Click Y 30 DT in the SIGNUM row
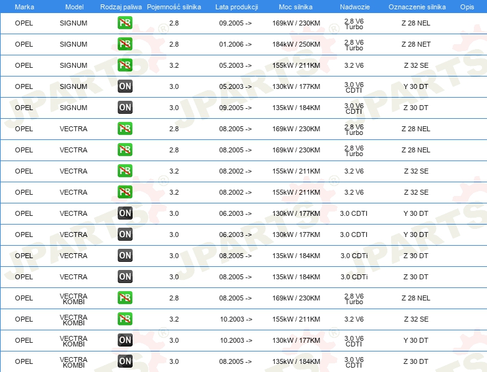This screenshot has width=487, height=372. (415, 86)
